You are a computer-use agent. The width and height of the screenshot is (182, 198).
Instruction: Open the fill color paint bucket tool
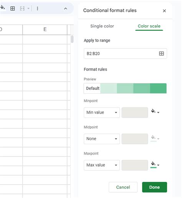point(3,8)
